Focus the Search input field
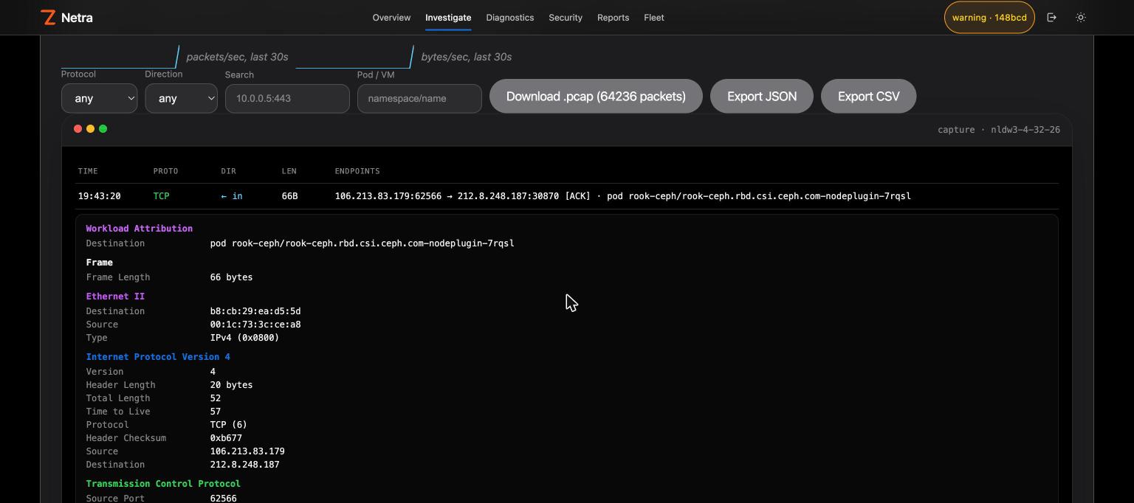The width and height of the screenshot is (1134, 503). click(287, 98)
